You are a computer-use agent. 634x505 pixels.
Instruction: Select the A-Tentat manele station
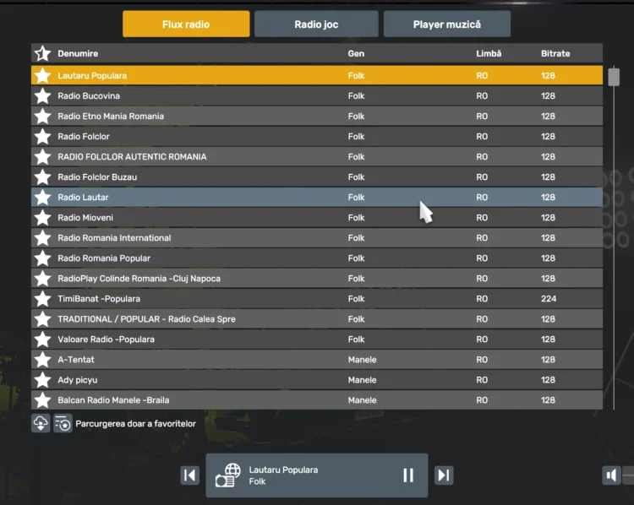pos(317,359)
